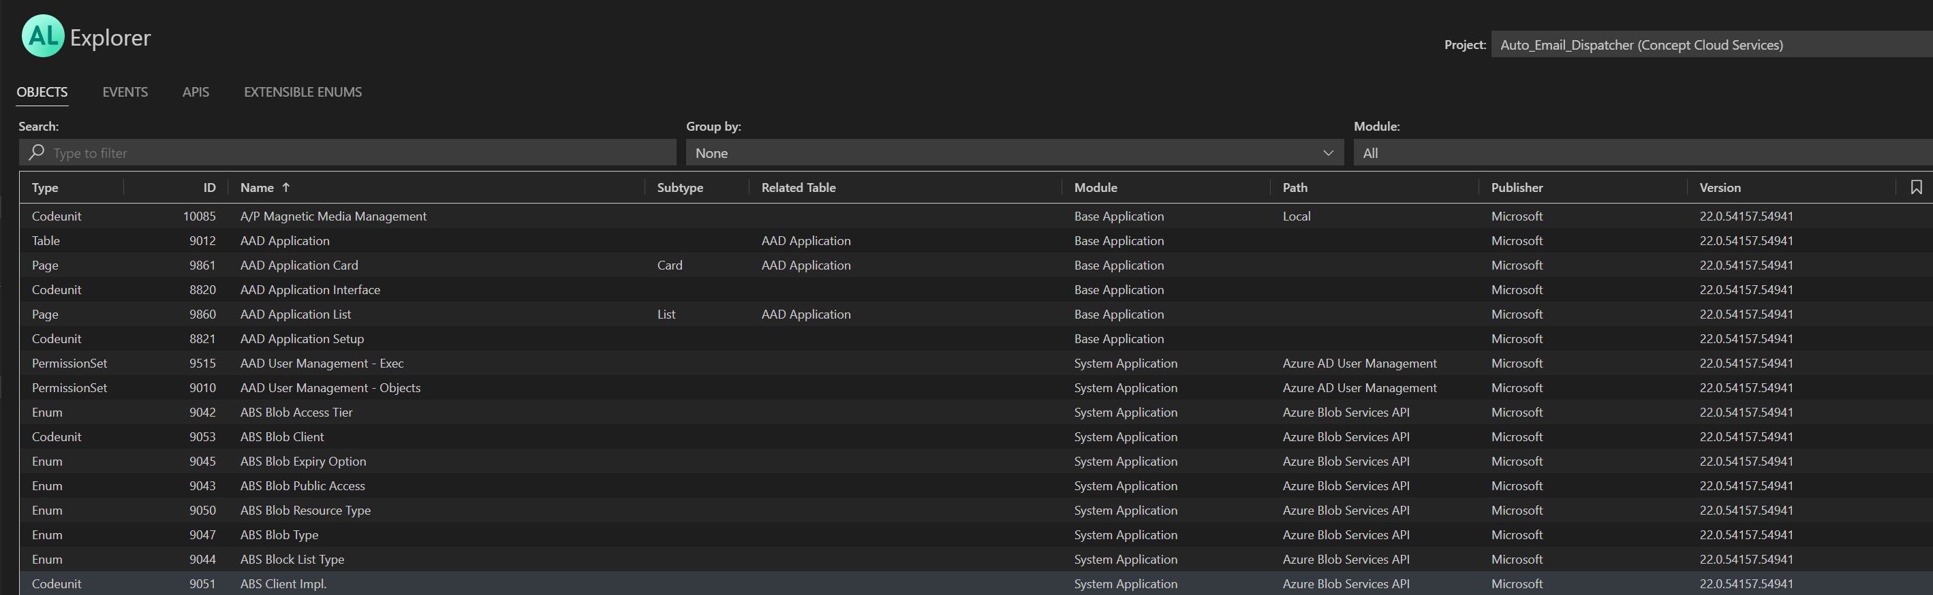Sort by the Path column header
Image resolution: width=1933 pixels, height=595 pixels.
tap(1295, 188)
